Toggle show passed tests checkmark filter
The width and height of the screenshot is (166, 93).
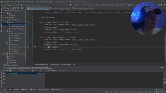(7, 71)
